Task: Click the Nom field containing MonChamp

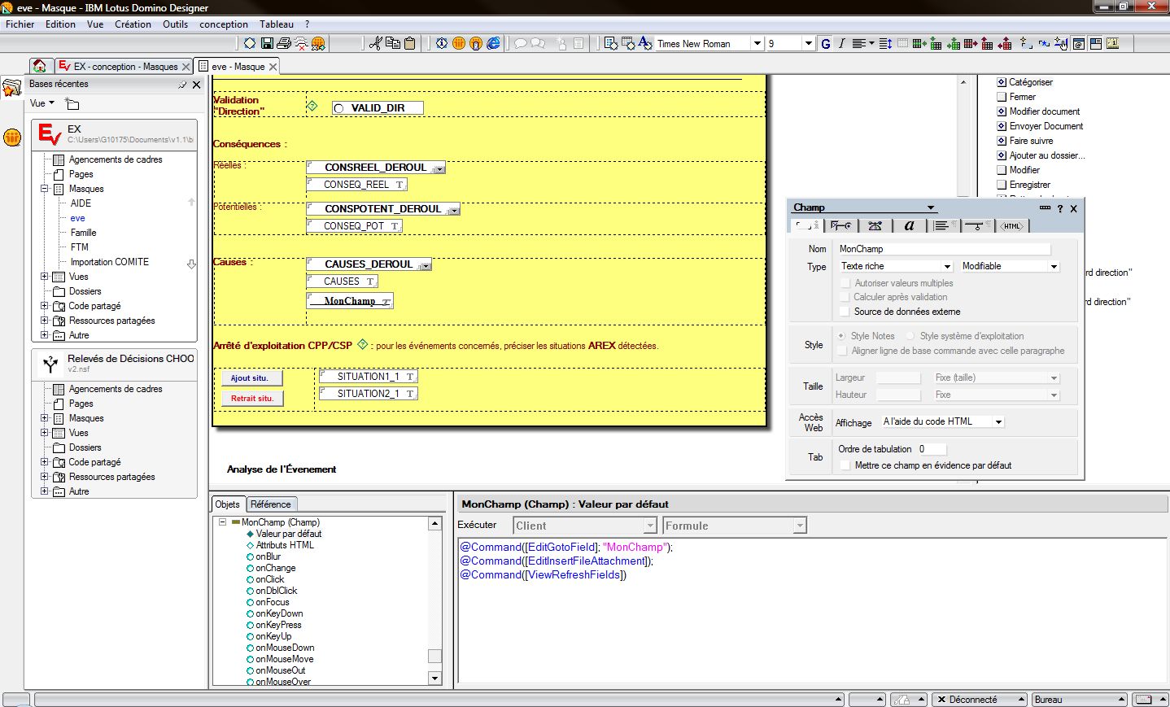Action: (943, 249)
